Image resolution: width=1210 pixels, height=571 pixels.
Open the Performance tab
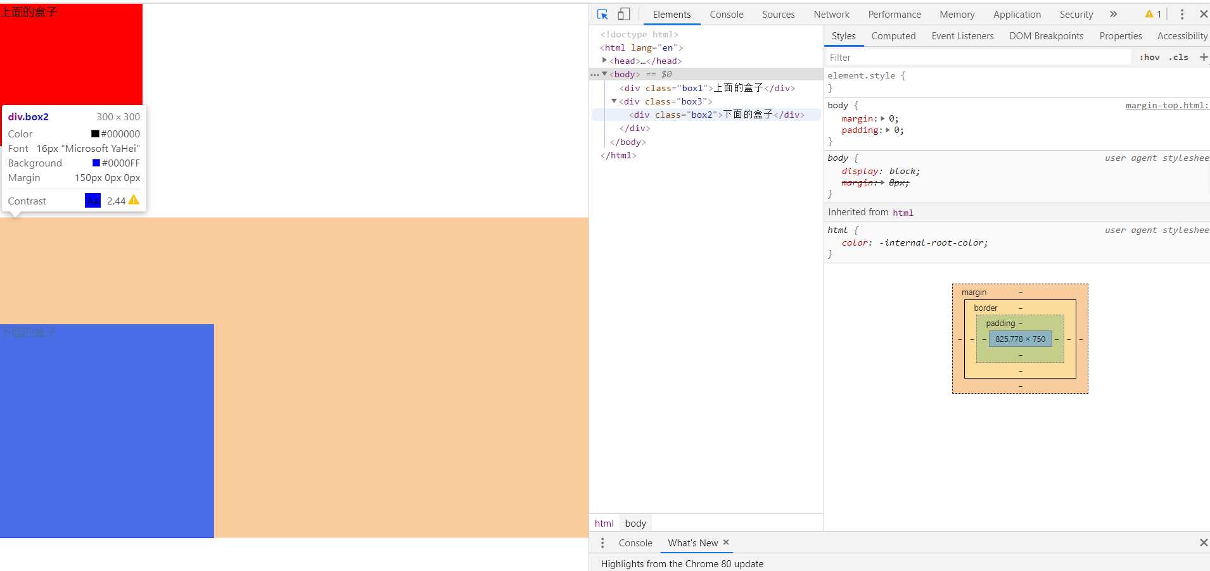pyautogui.click(x=895, y=14)
